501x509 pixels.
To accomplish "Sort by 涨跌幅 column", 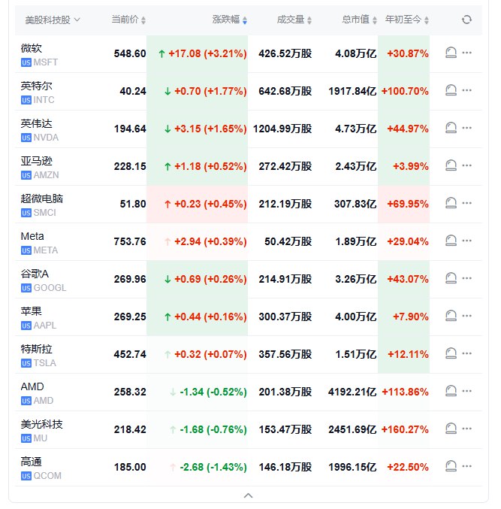I will [x=230, y=20].
